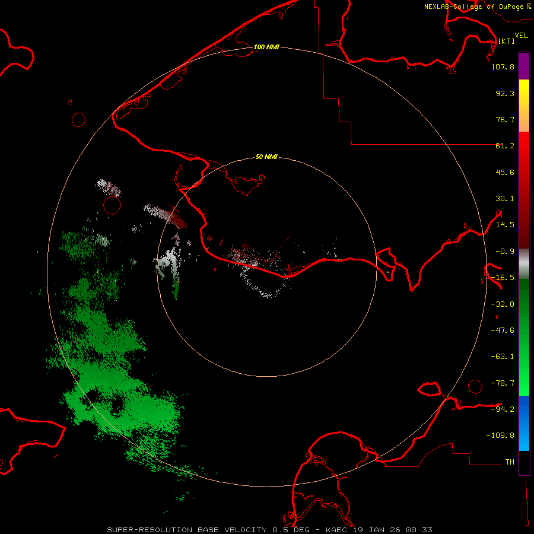This screenshot has height=534, width=534.
Task: Click the -16.5 scale value
Action: [x=503, y=278]
